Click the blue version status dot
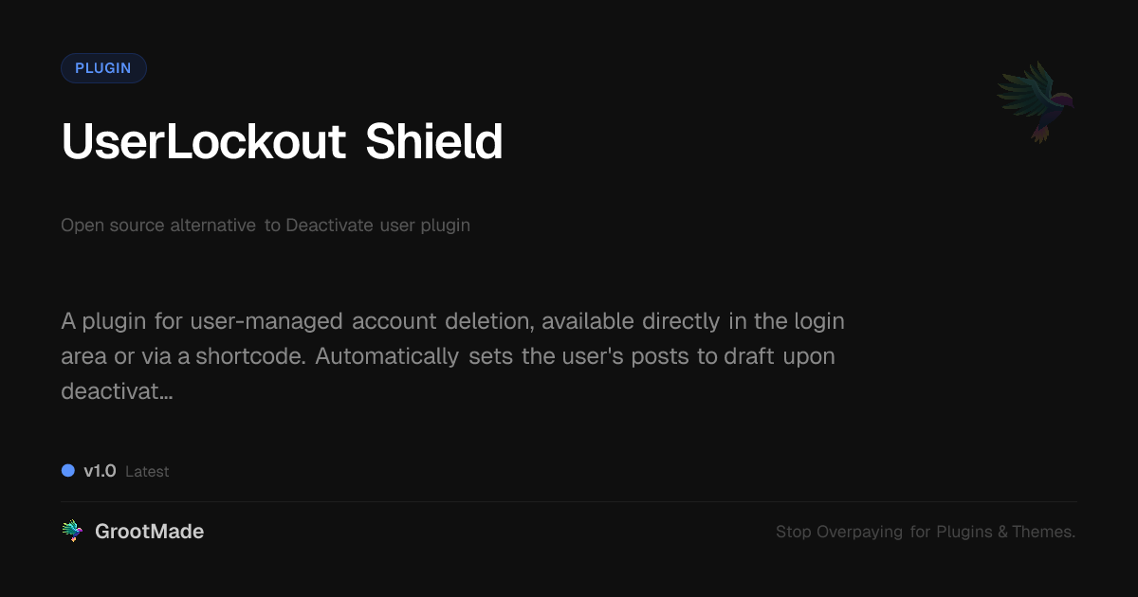 pos(68,470)
